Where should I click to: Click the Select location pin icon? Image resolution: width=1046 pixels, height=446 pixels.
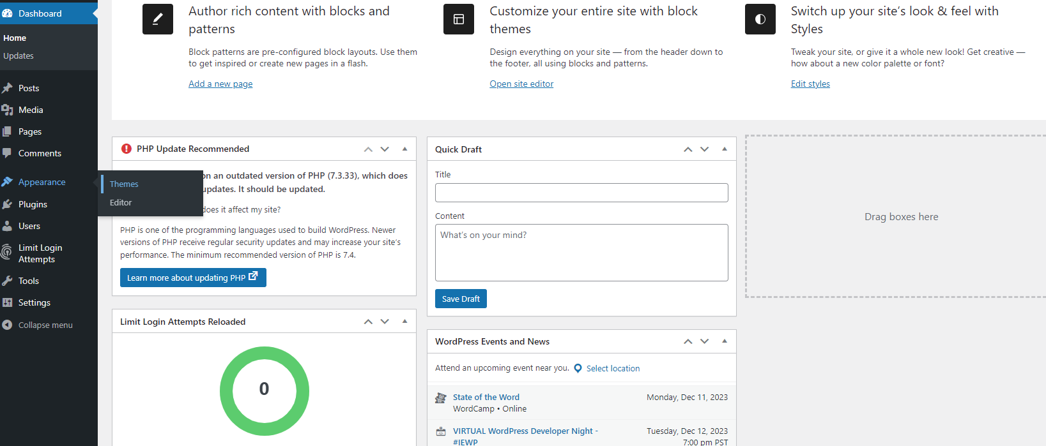click(578, 368)
